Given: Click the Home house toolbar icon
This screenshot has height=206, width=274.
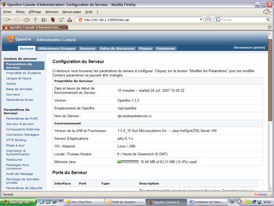Looking at the screenshot, I should pyautogui.click(x=70, y=20).
